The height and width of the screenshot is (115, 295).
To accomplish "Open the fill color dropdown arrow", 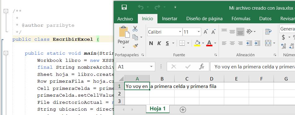I will click(x=203, y=43).
